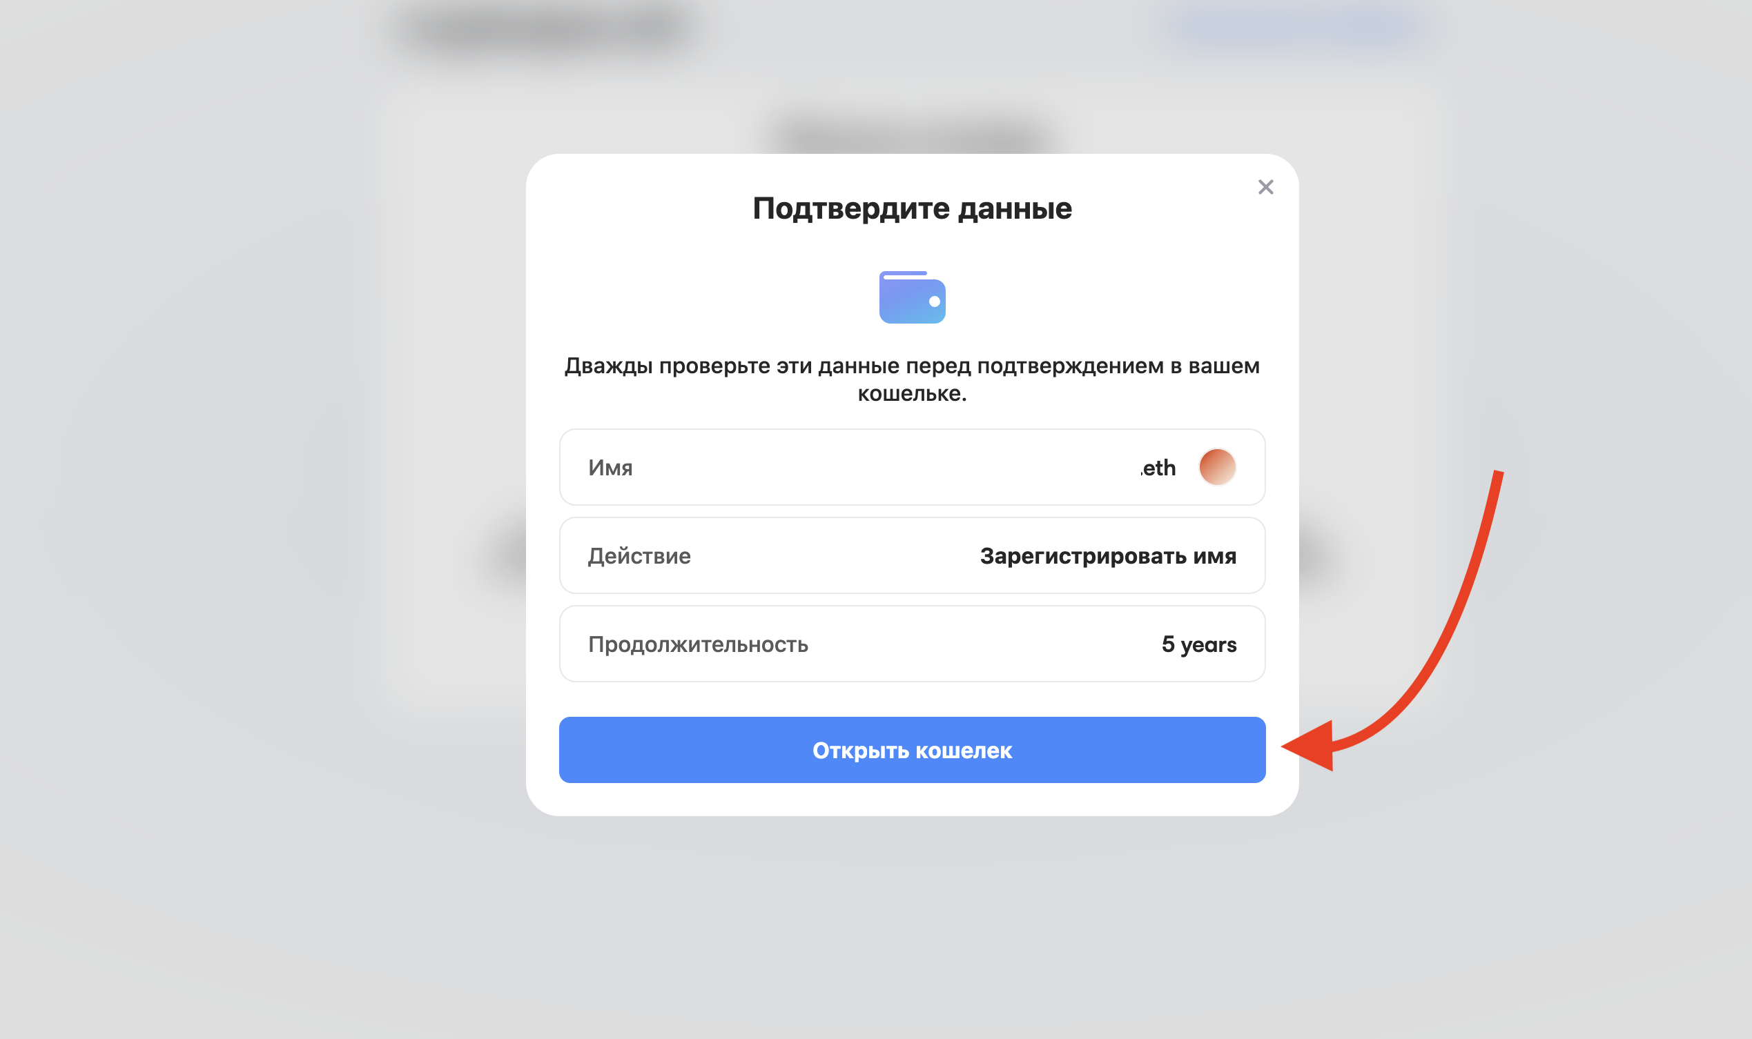1752x1039 pixels.
Task: Click the Подтвердите данные dialog title
Action: (x=912, y=208)
